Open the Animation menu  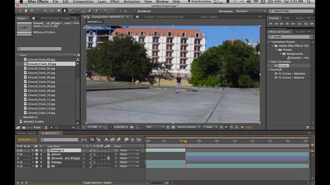pyautogui.click(x=132, y=2)
